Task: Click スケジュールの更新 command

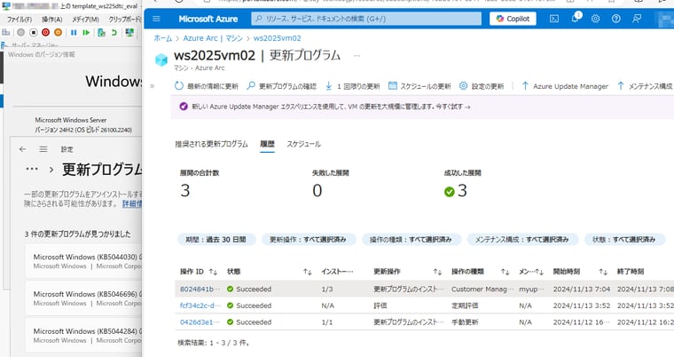Action: click(x=419, y=86)
